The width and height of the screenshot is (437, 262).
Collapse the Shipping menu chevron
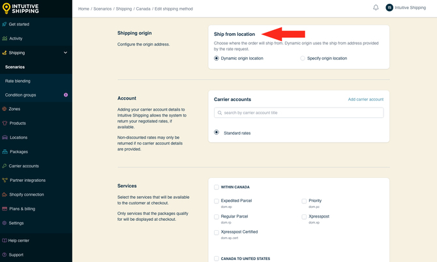pos(65,53)
